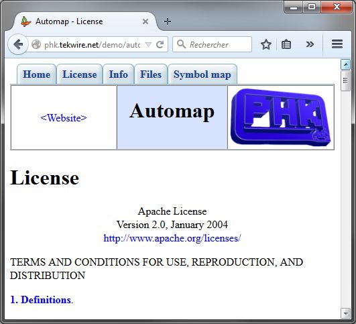The width and height of the screenshot is (356, 324).
Task: Open the apache.org licenses link
Action: tap(172, 238)
